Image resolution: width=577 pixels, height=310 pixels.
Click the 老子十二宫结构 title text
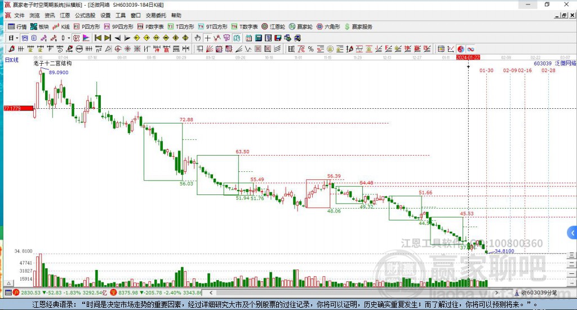point(52,63)
